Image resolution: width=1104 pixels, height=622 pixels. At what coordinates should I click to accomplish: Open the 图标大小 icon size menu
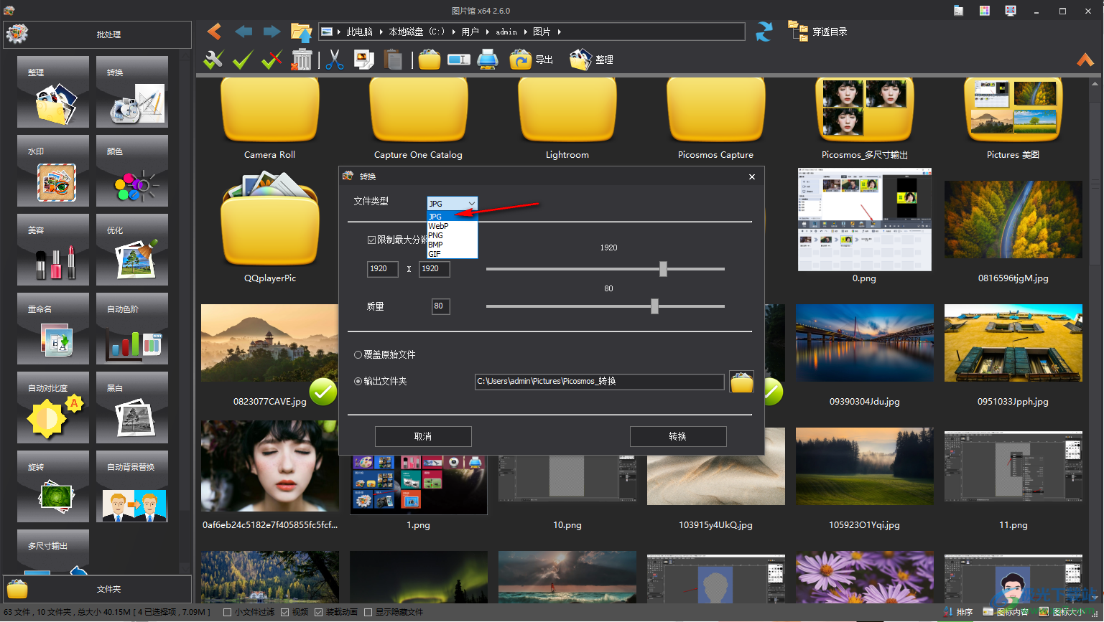tap(1062, 612)
